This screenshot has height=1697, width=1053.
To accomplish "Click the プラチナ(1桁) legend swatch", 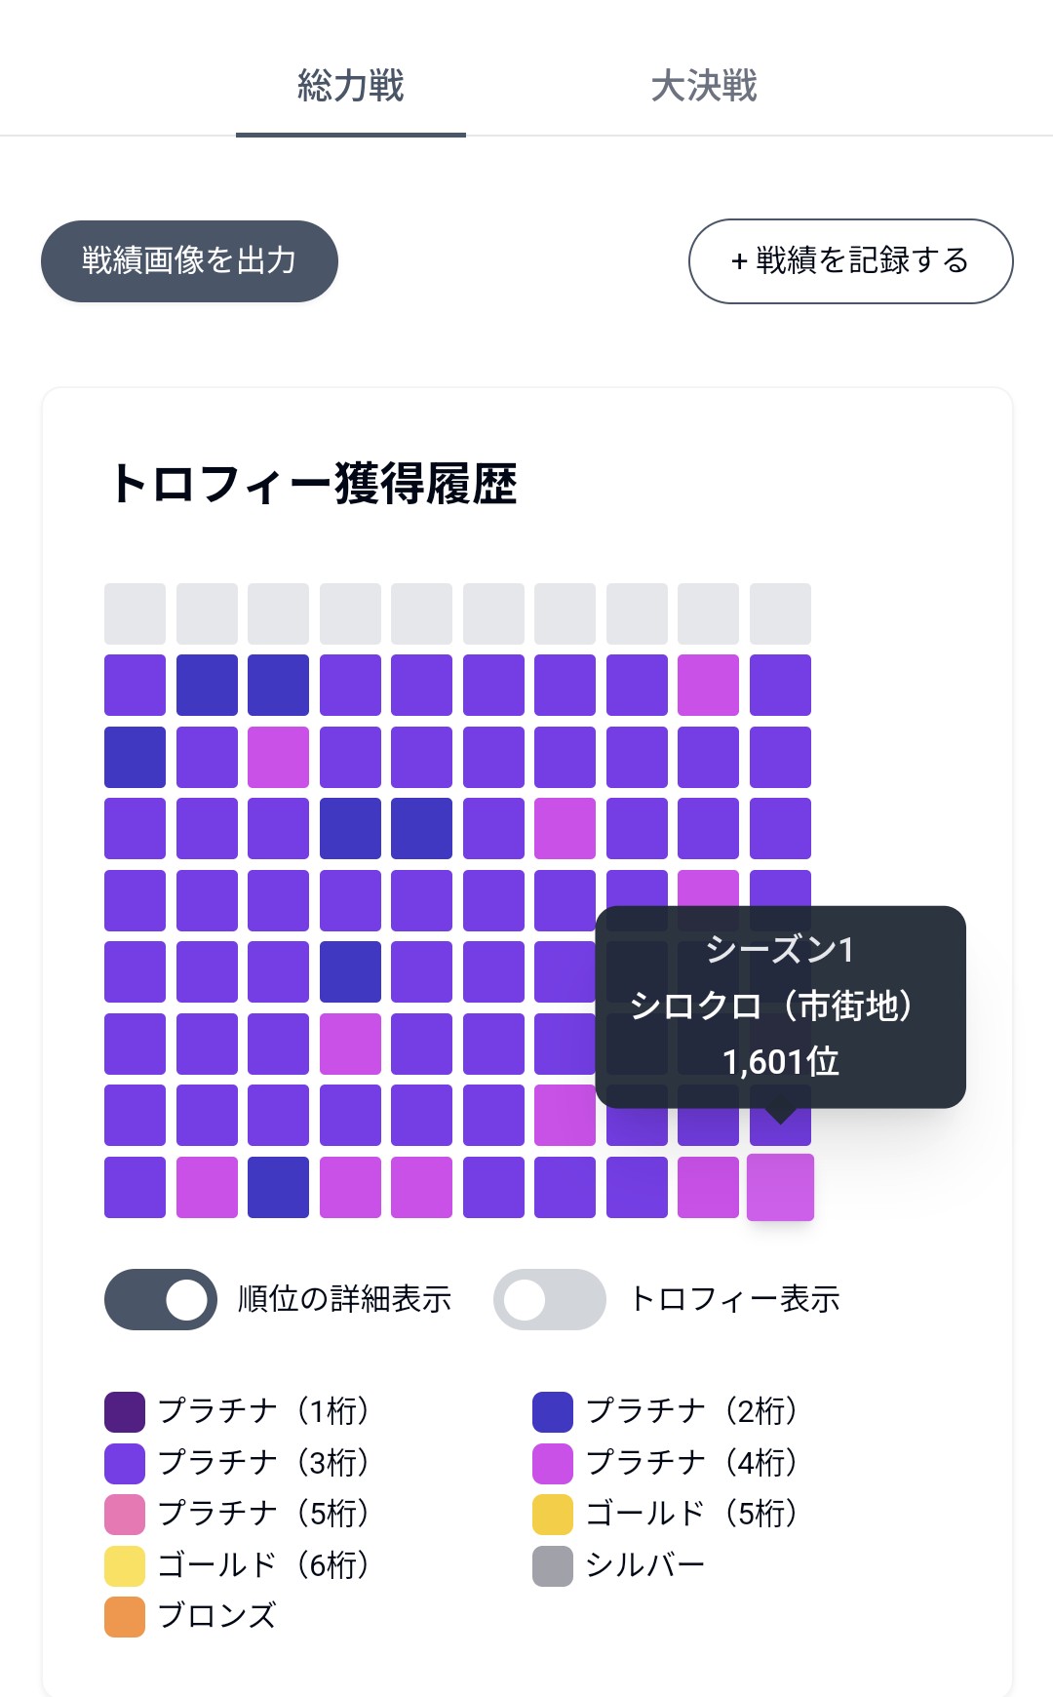I will (x=125, y=1411).
